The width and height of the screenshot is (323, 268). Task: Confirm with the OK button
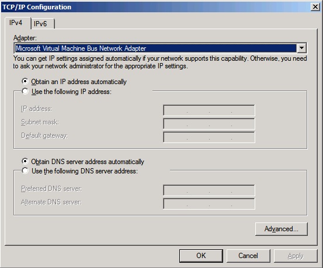201,256
